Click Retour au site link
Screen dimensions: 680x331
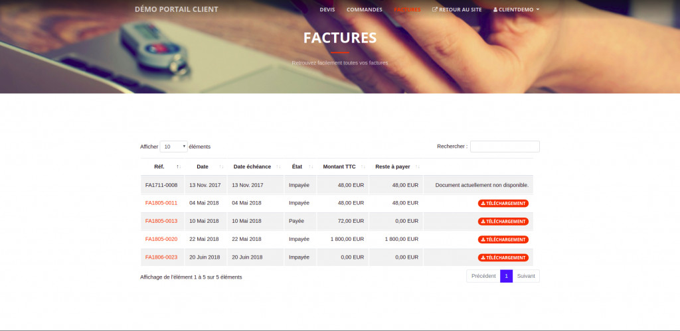457,9
